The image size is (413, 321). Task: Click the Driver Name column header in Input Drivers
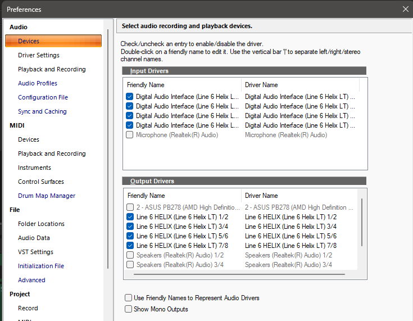coord(261,85)
